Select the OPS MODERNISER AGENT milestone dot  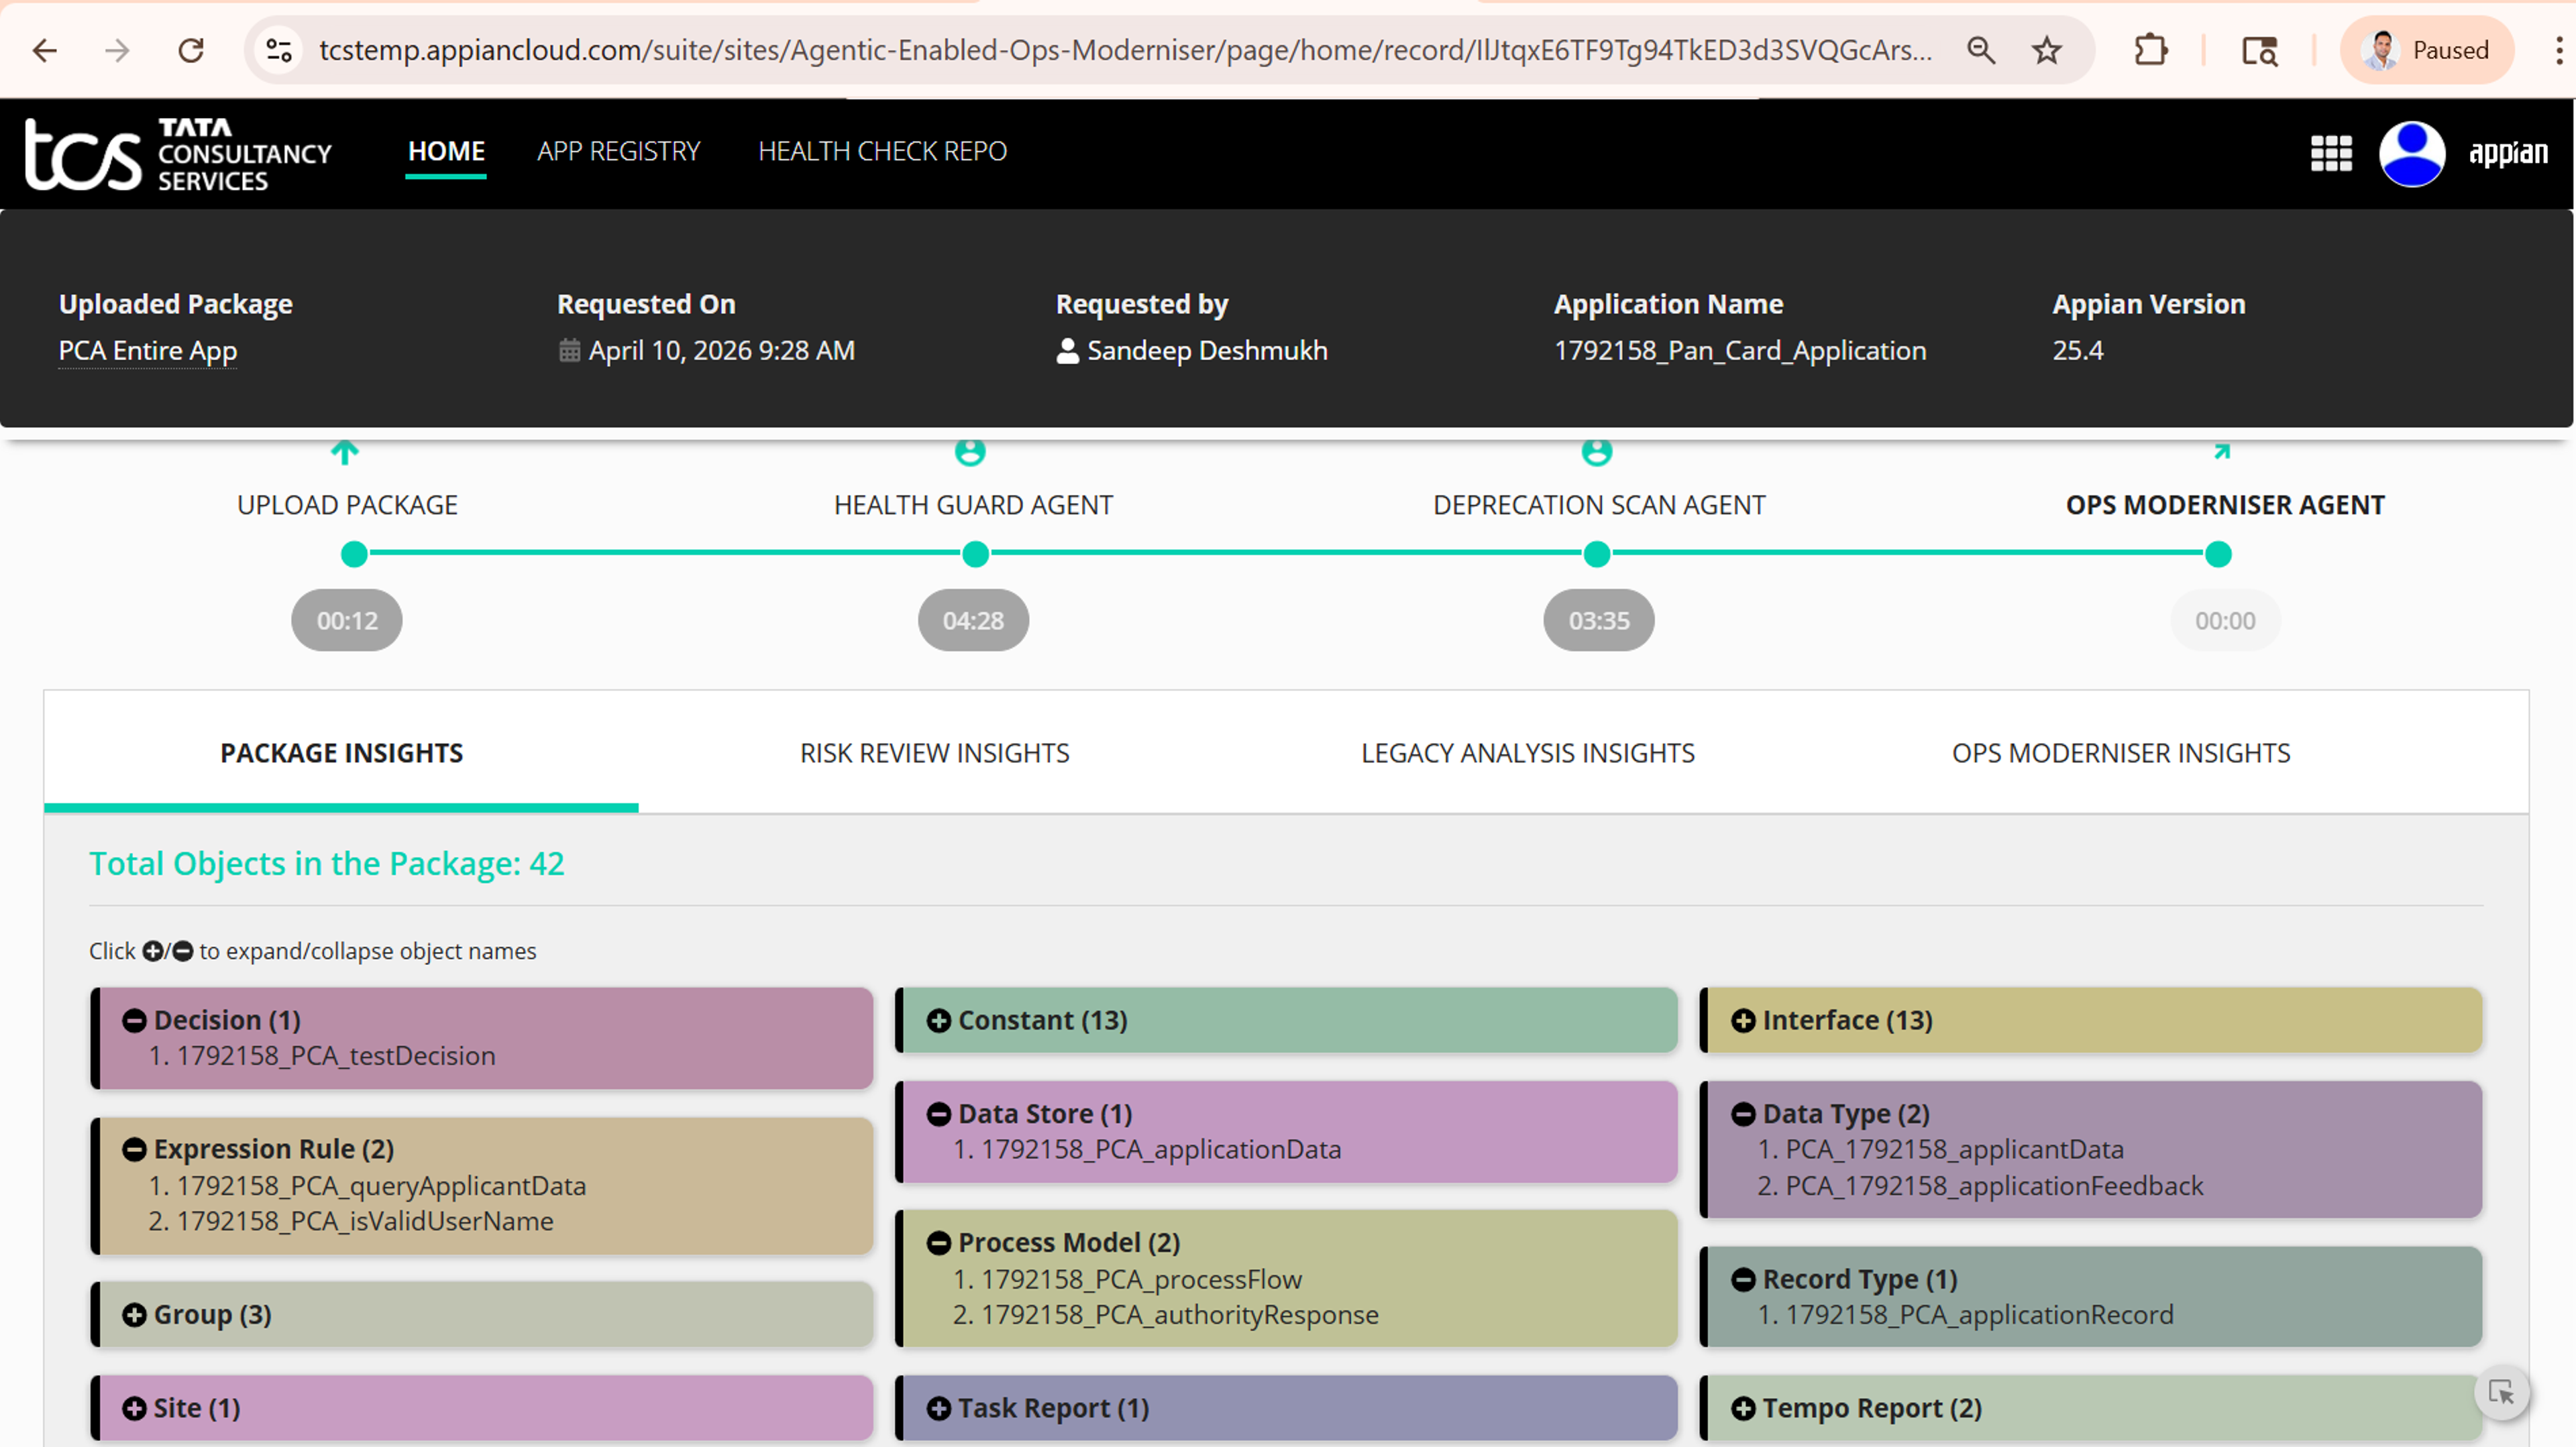(x=2218, y=554)
